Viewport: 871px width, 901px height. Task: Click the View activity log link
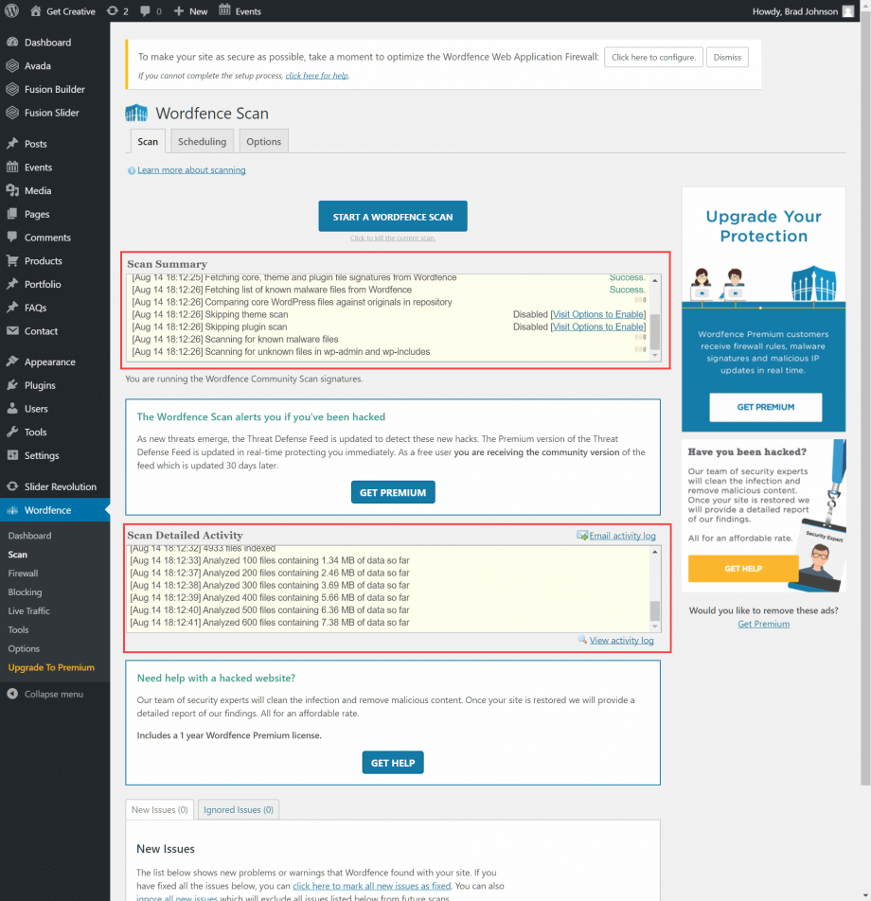pos(621,640)
